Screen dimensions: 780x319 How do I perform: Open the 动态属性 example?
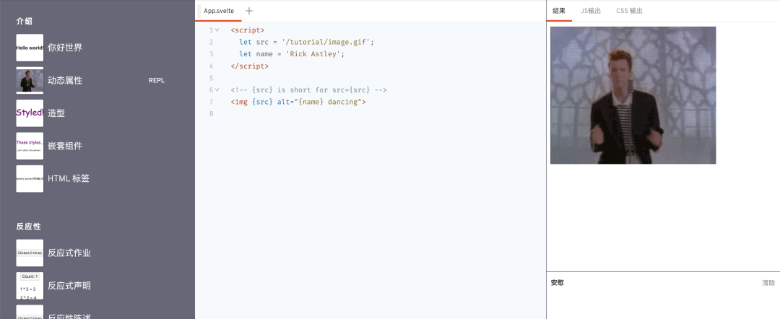coord(65,81)
